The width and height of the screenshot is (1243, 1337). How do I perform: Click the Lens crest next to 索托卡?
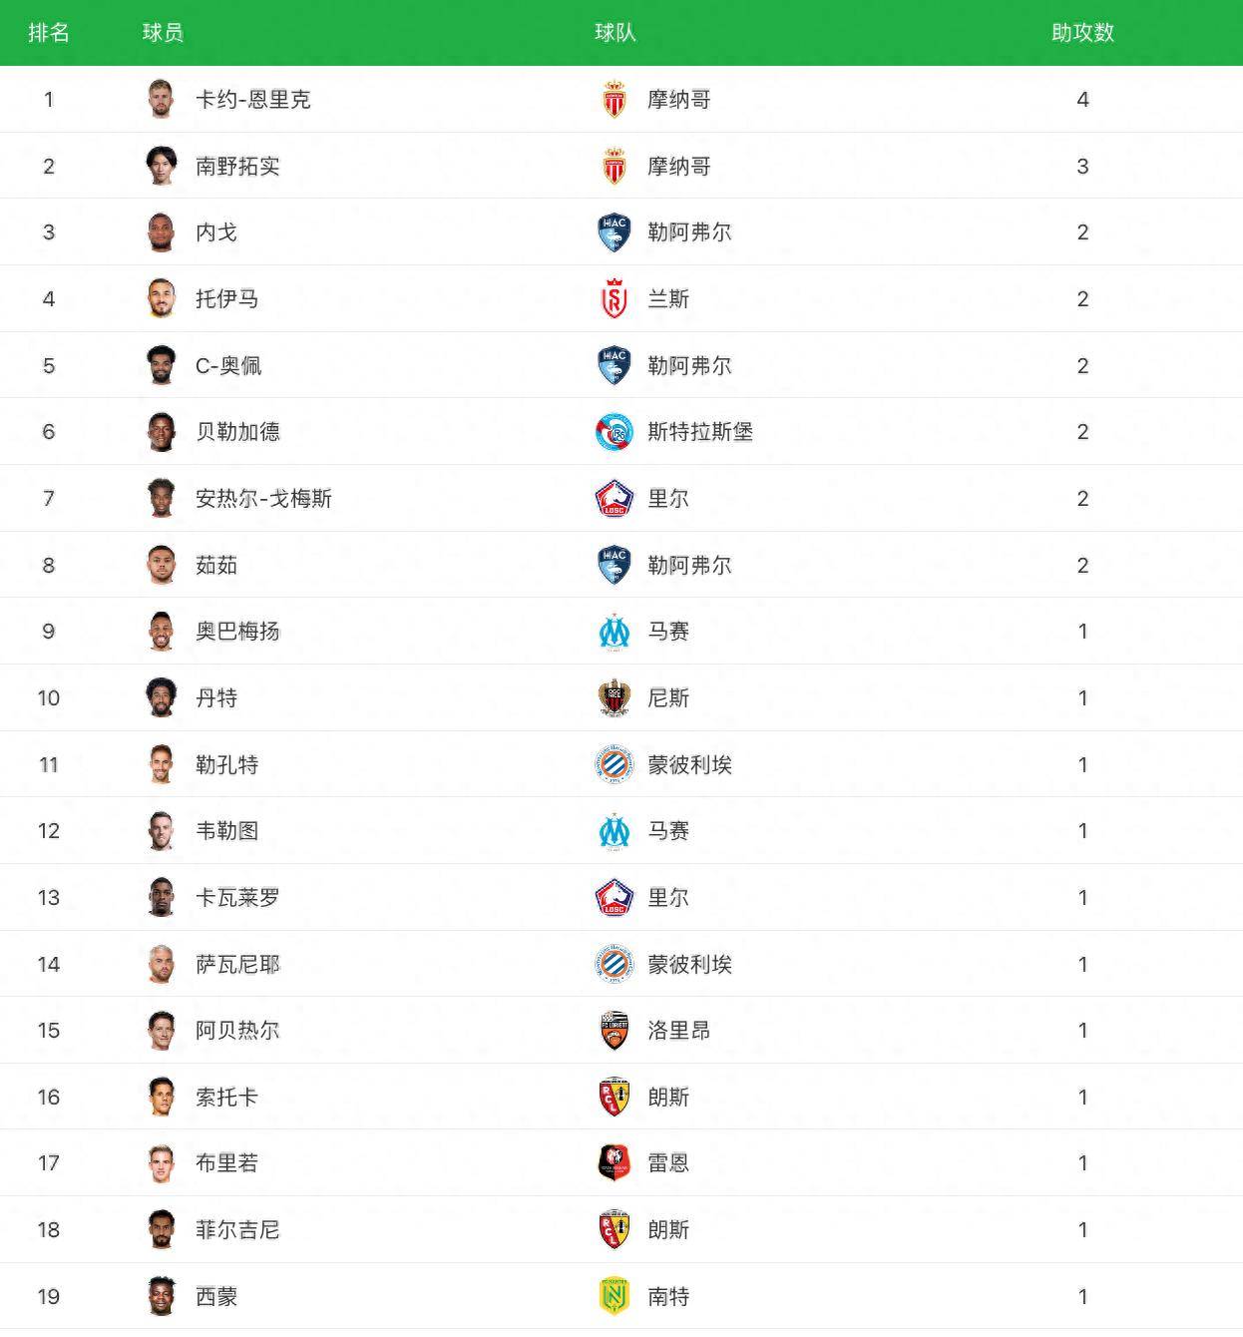pos(615,1097)
